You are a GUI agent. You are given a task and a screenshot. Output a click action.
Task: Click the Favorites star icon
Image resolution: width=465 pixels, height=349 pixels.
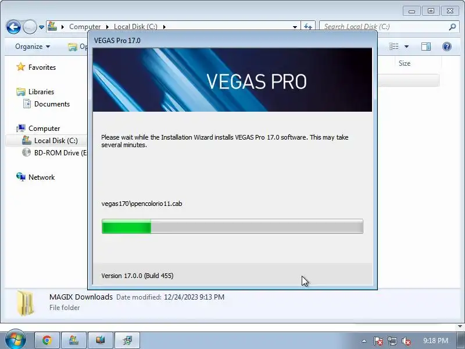[21, 67]
